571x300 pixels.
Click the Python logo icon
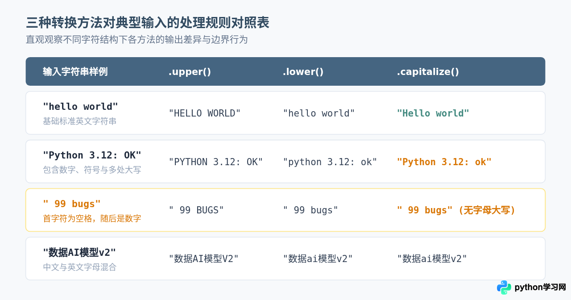(504, 287)
